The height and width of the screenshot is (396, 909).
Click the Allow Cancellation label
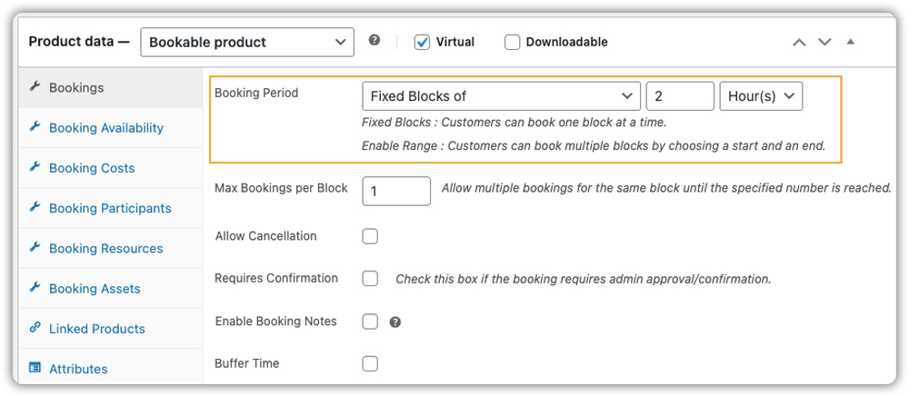(x=266, y=236)
